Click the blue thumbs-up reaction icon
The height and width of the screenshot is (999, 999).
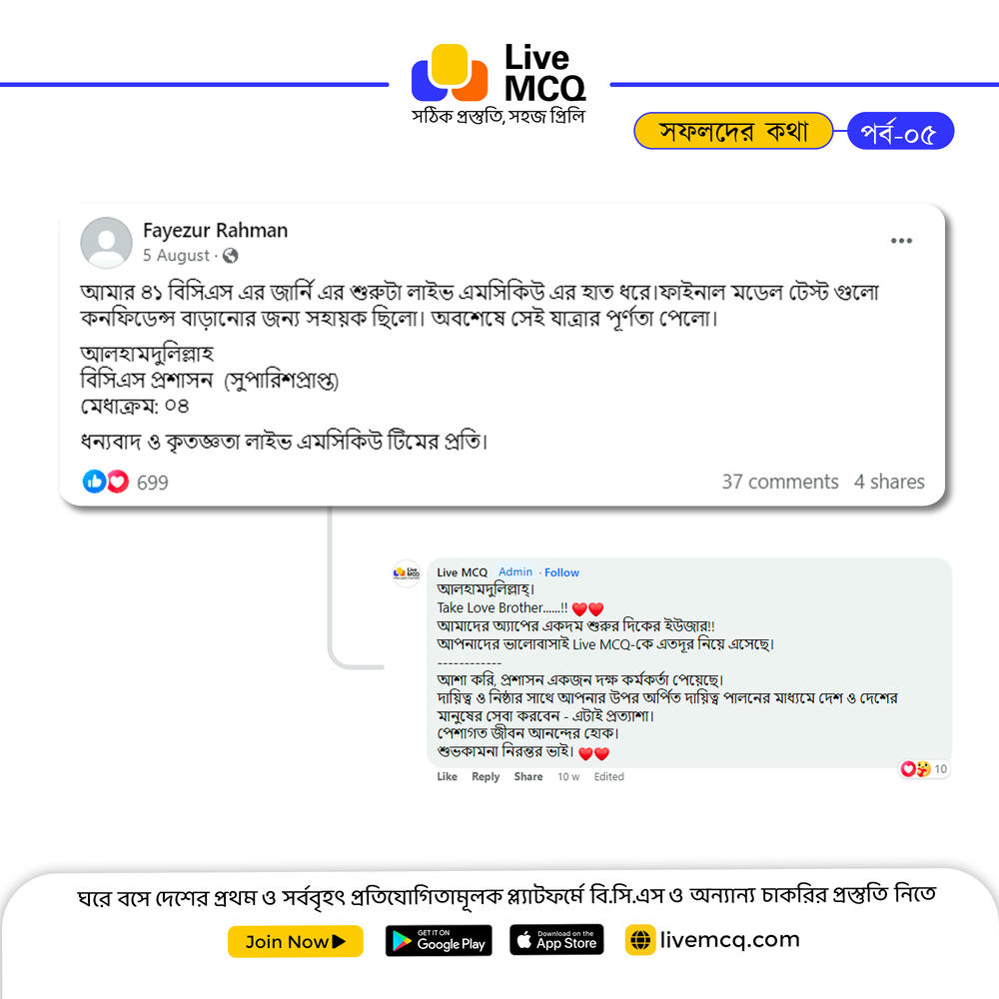click(x=94, y=482)
